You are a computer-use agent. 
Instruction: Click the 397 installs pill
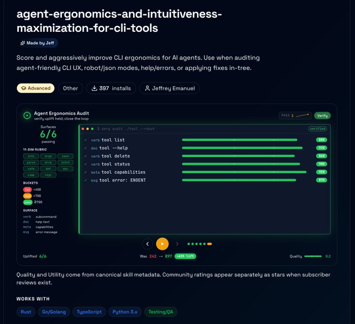pyautogui.click(x=111, y=88)
